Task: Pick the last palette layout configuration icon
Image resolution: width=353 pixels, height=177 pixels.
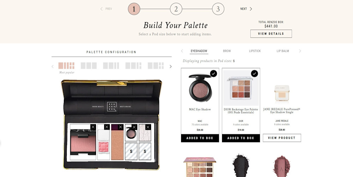Action: click(156, 66)
